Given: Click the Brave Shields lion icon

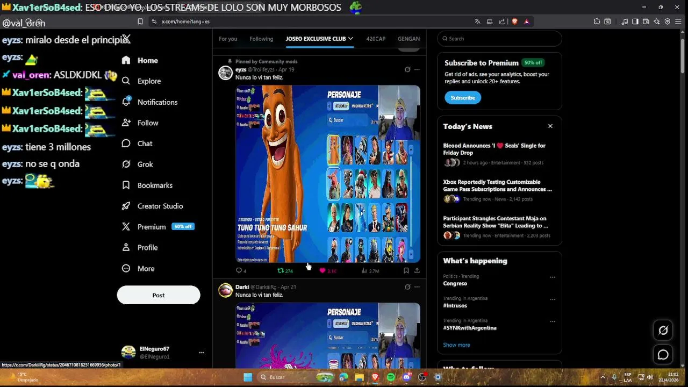Looking at the screenshot, I should tap(515, 21).
